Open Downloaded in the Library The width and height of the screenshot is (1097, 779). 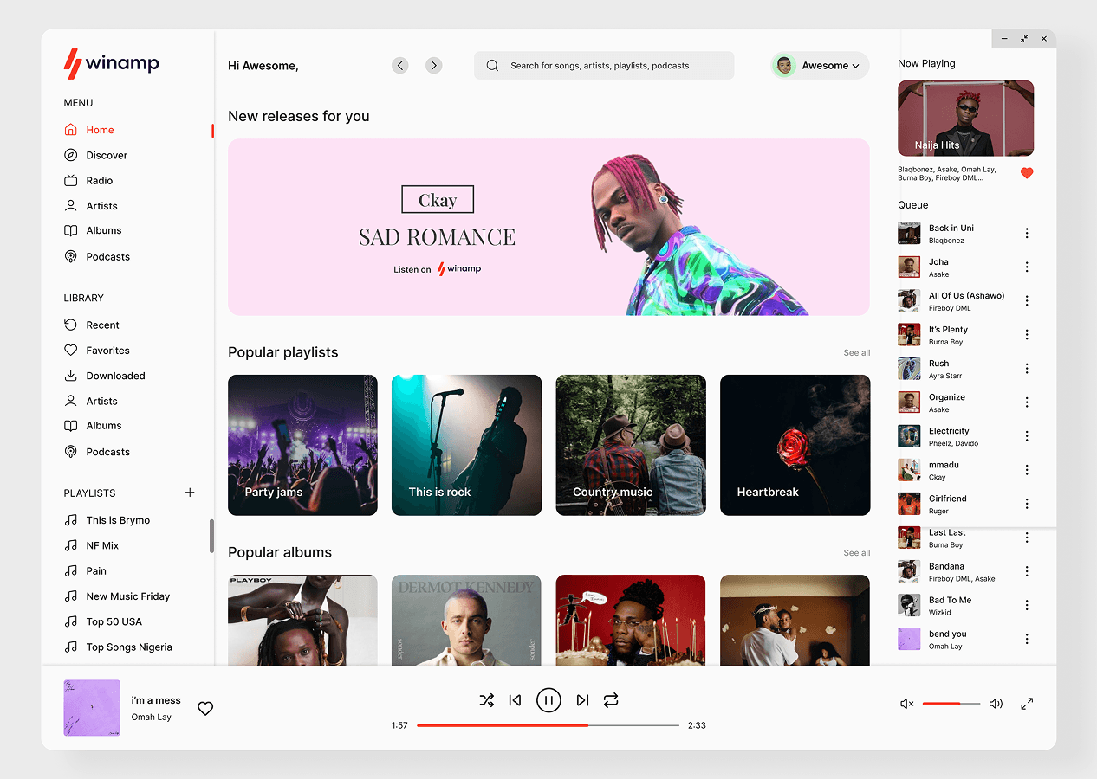click(105, 376)
